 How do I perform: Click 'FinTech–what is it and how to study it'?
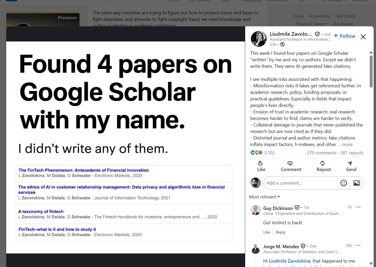tap(57, 229)
